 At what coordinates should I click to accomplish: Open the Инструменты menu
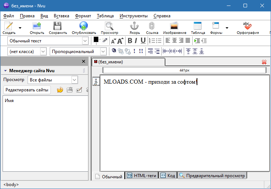134,16
